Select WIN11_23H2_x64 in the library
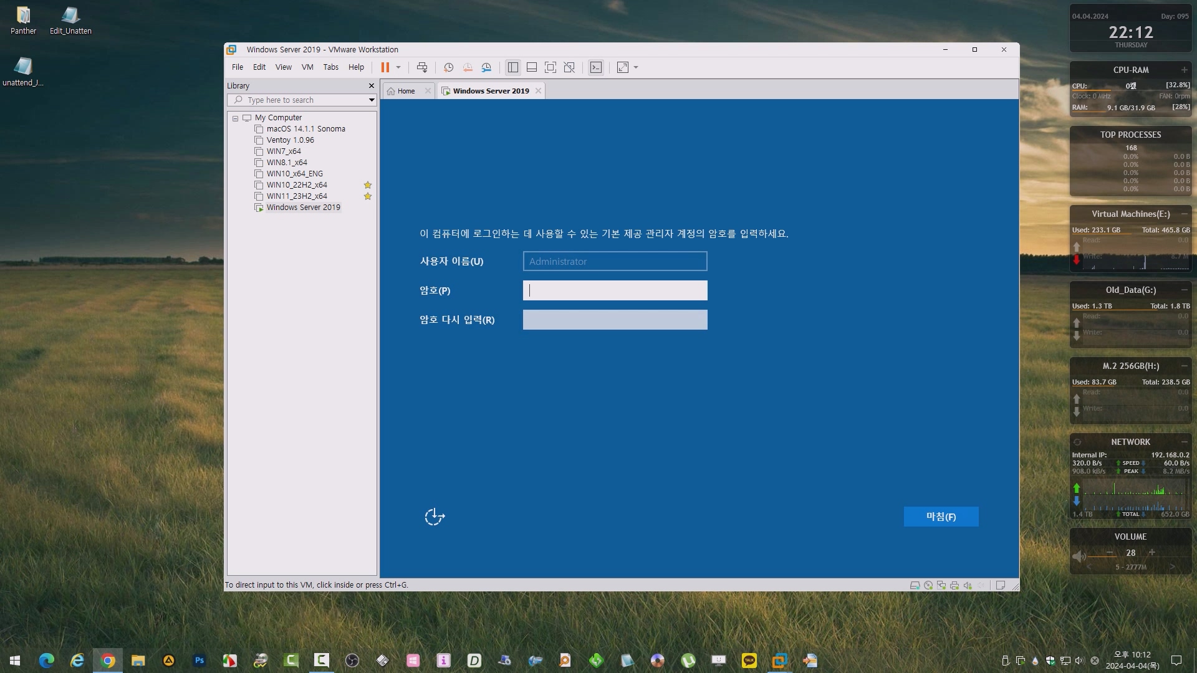The image size is (1197, 673). (x=297, y=196)
